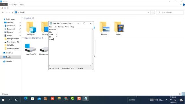Expand address bar history dropdown
The width and height of the screenshot is (185, 104).
point(148,12)
